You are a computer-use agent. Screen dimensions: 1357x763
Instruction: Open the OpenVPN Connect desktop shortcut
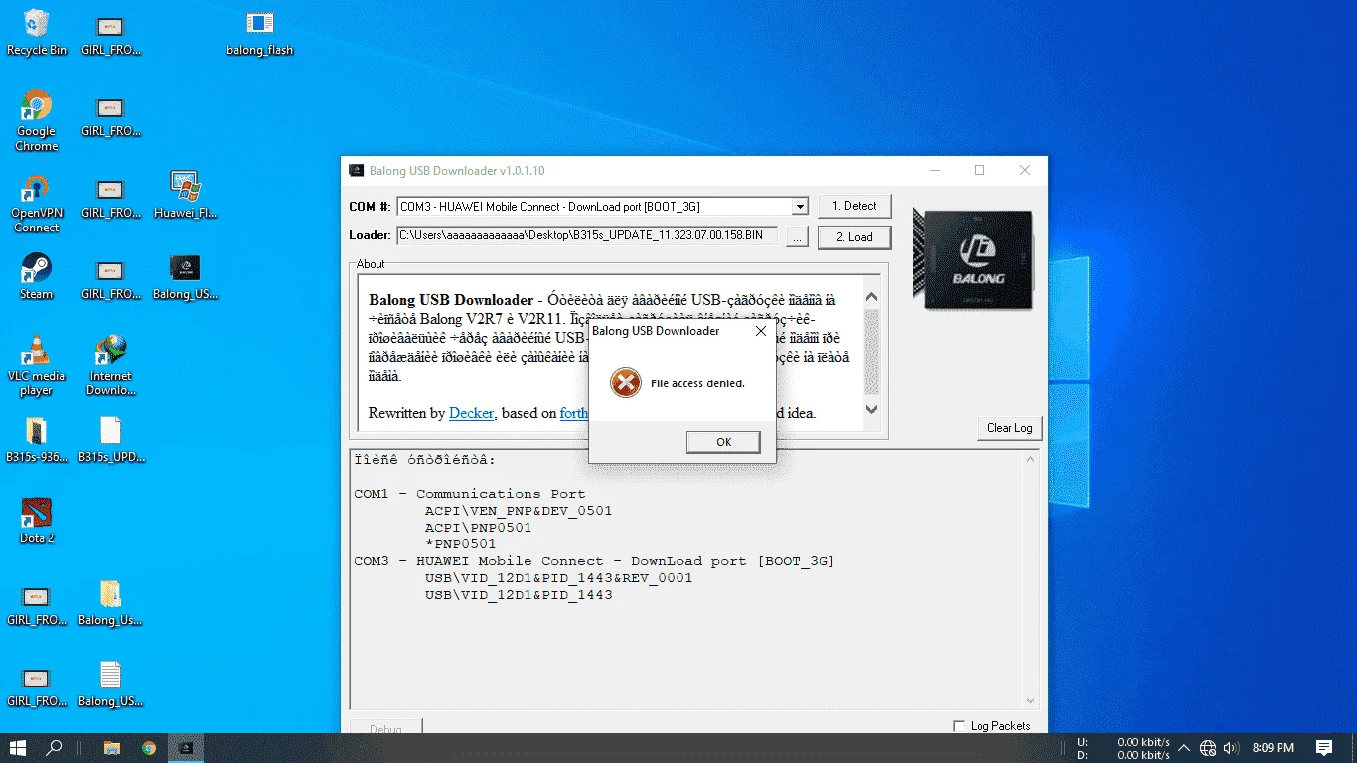(37, 204)
